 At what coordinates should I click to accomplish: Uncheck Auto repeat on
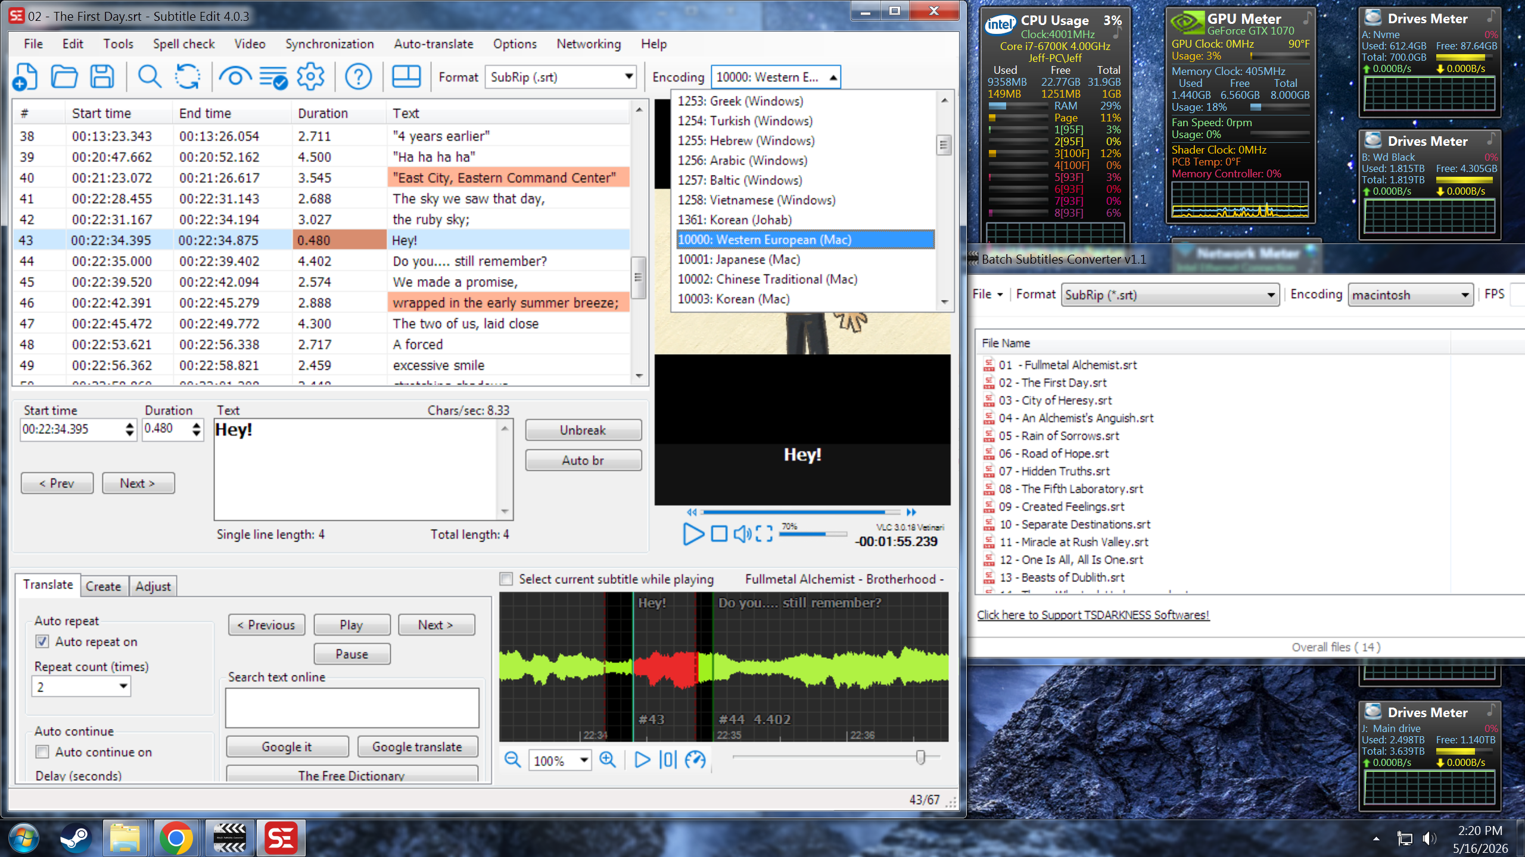tap(42, 642)
